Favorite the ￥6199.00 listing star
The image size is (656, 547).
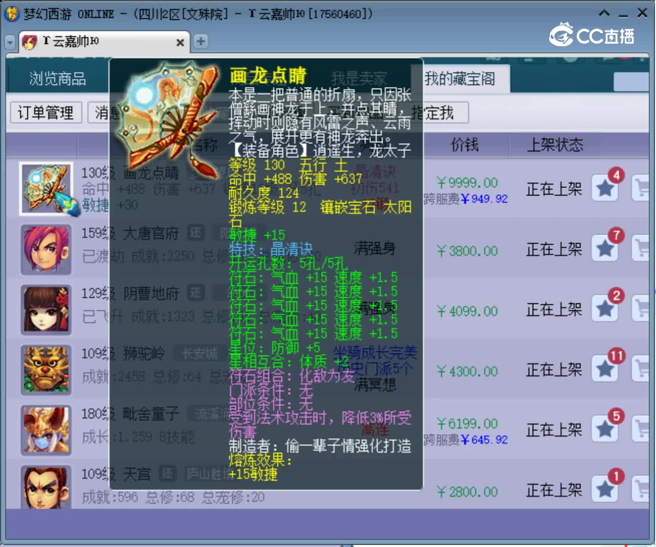pos(605,429)
